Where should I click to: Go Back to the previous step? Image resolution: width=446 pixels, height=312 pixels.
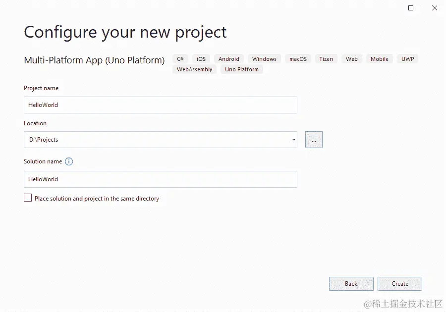351,284
